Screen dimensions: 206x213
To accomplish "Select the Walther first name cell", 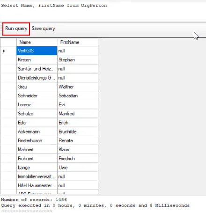I will point(78,87).
